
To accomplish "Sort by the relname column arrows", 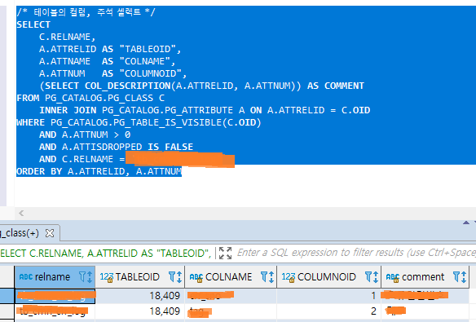I will tap(90, 277).
